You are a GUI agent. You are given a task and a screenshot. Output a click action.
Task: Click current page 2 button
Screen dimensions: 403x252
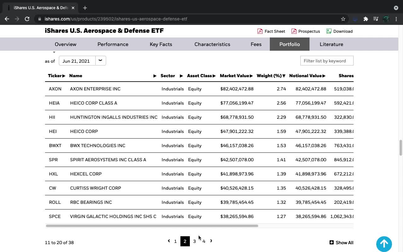185,241
